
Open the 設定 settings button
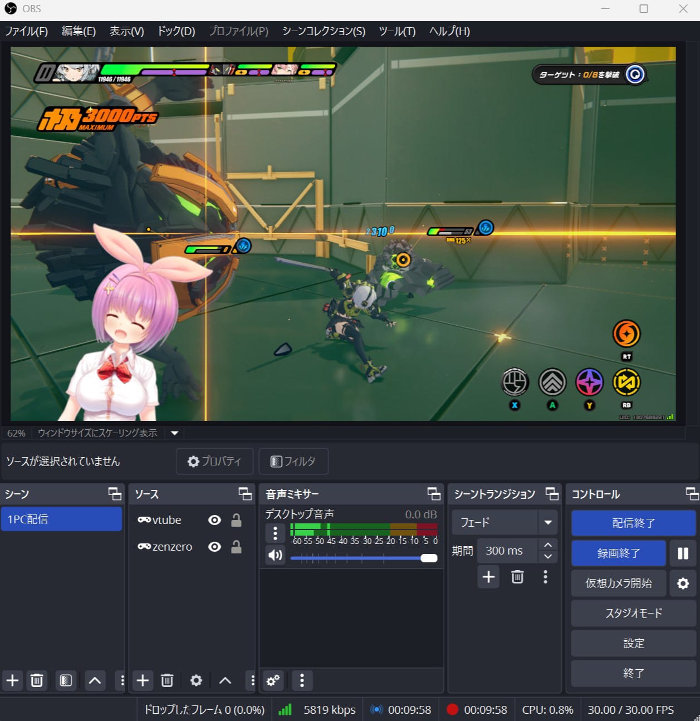tap(633, 643)
